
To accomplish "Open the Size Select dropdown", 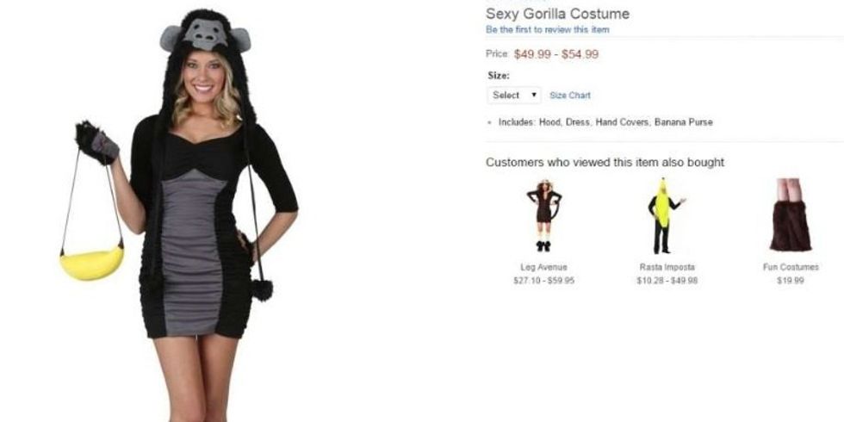I will [514, 96].
